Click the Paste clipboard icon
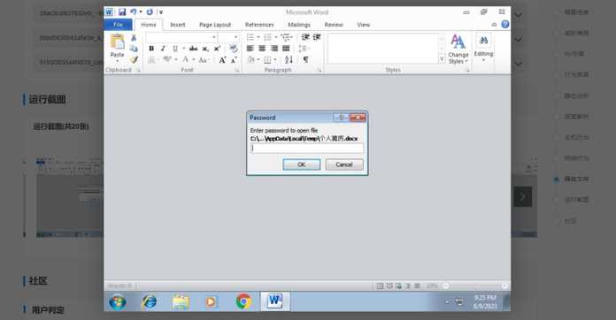 coord(117,42)
